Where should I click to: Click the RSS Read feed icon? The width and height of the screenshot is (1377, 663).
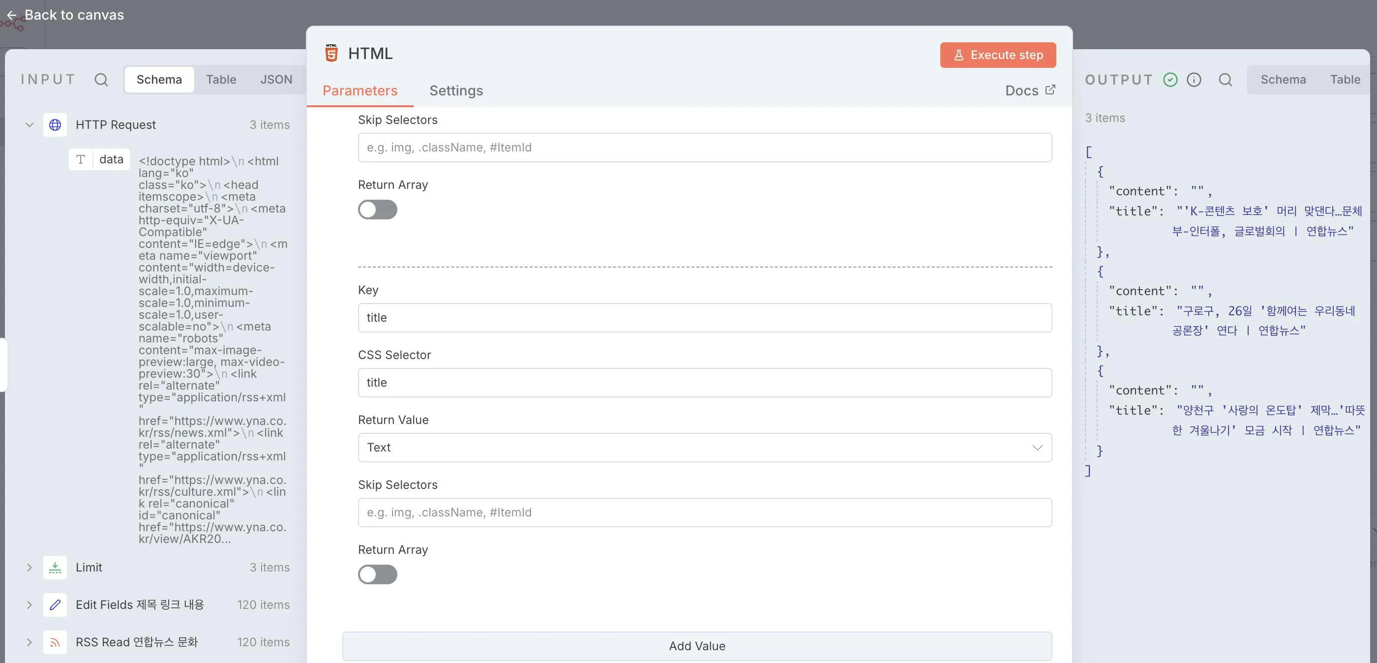pos(55,642)
